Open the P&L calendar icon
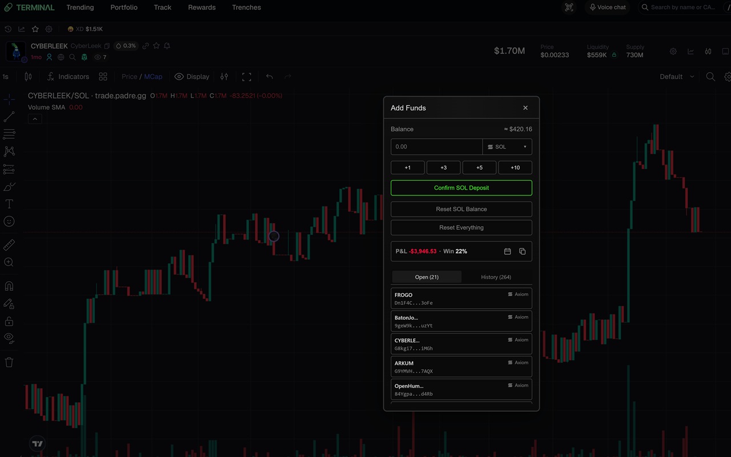 click(x=507, y=251)
